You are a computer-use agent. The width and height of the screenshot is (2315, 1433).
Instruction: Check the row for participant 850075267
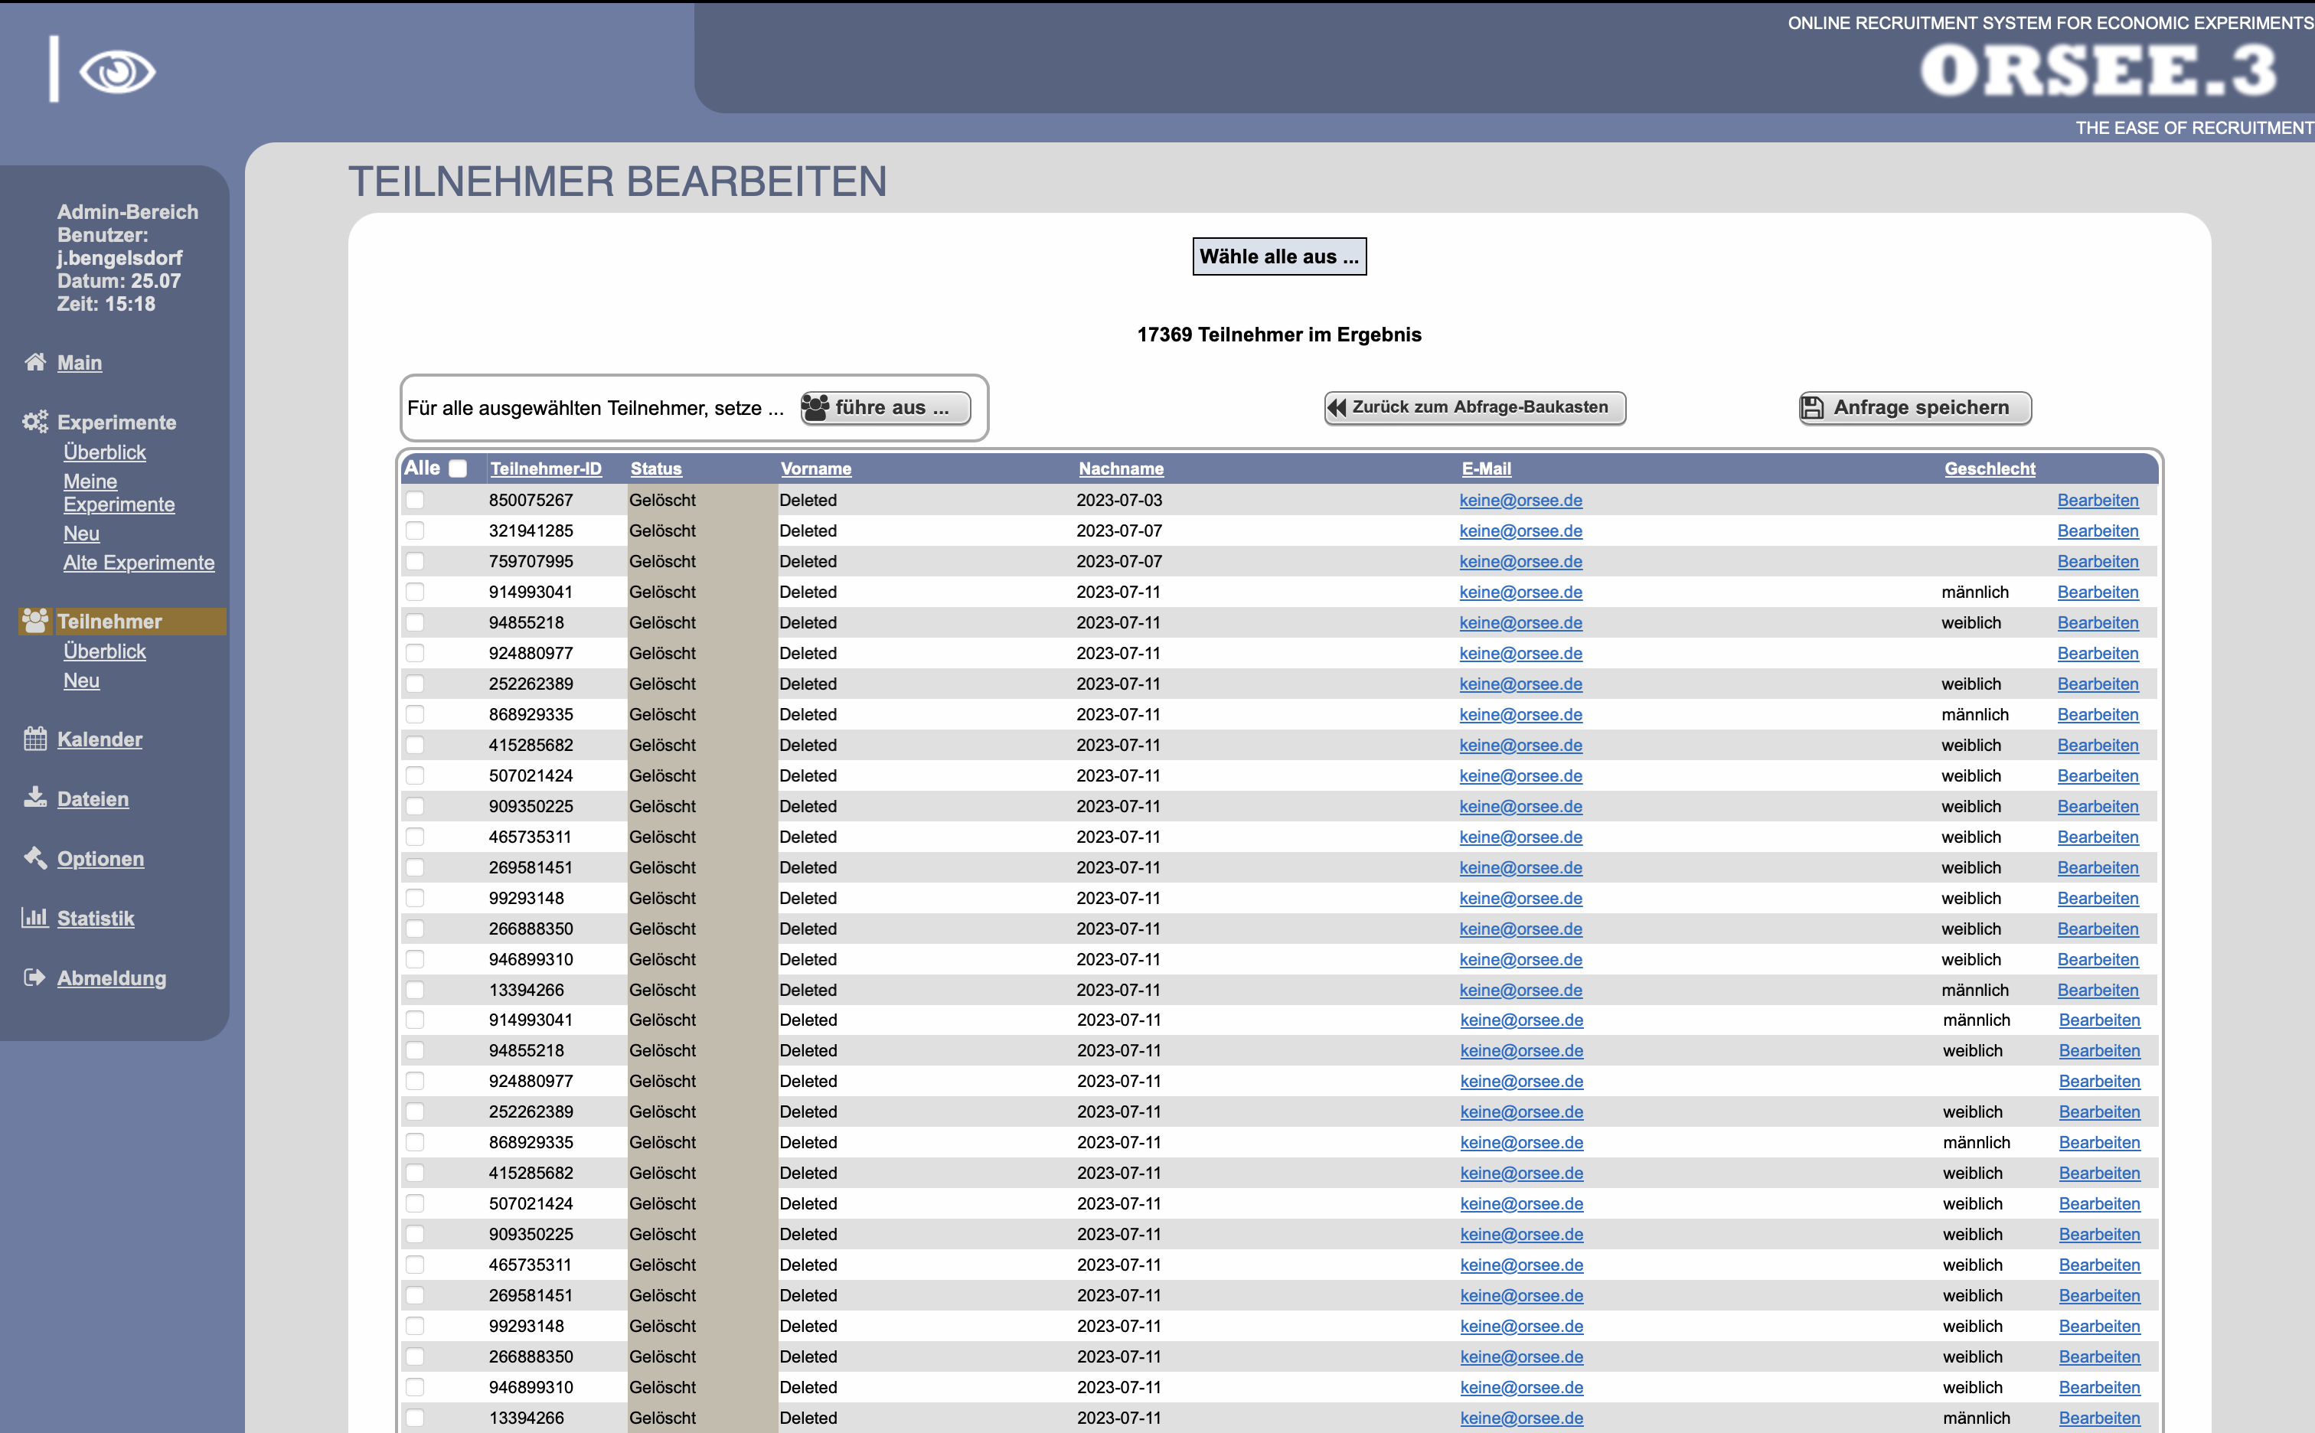(x=415, y=499)
